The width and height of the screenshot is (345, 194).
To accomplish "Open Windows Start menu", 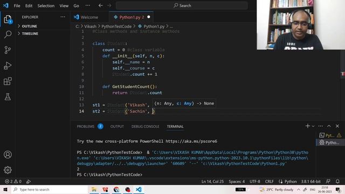I will click(5, 189).
